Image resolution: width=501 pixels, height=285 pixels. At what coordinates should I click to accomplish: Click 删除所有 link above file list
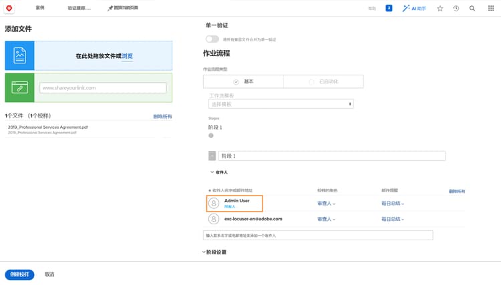tap(162, 117)
